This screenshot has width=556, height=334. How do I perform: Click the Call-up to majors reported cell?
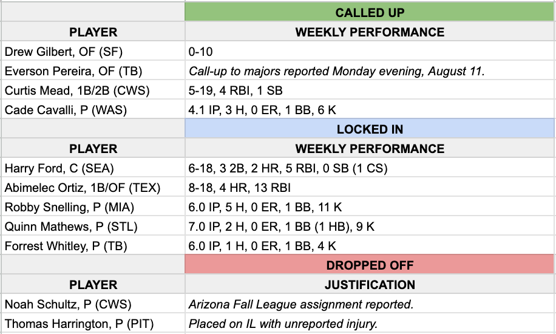coord(370,70)
